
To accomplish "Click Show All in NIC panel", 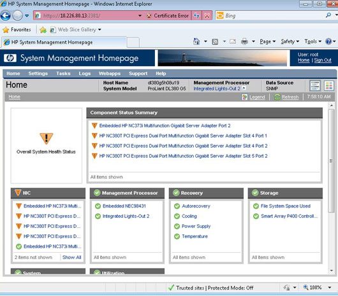I will pos(71,257).
